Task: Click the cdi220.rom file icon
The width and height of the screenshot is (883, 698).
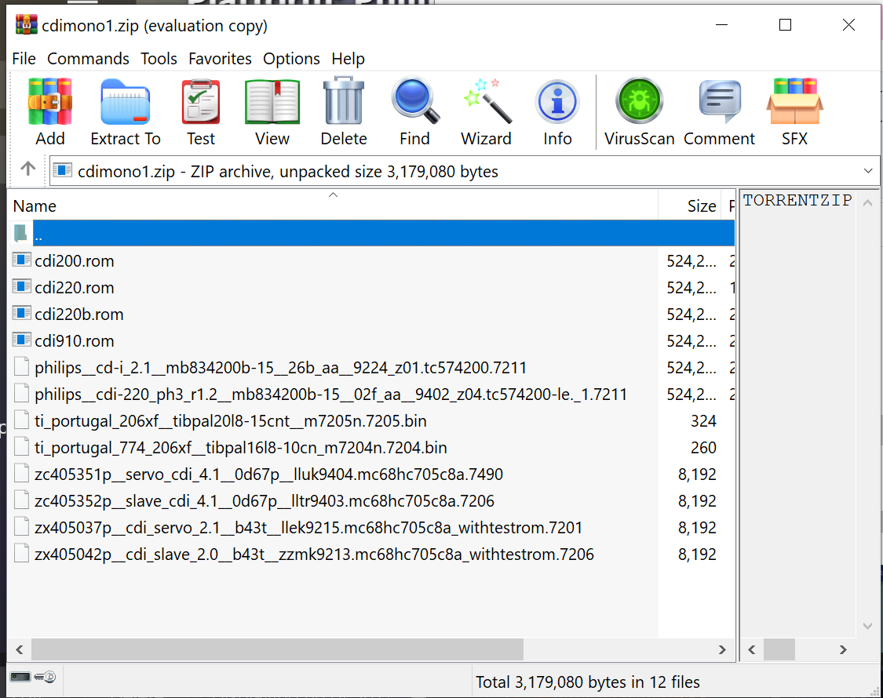Action: (x=22, y=286)
